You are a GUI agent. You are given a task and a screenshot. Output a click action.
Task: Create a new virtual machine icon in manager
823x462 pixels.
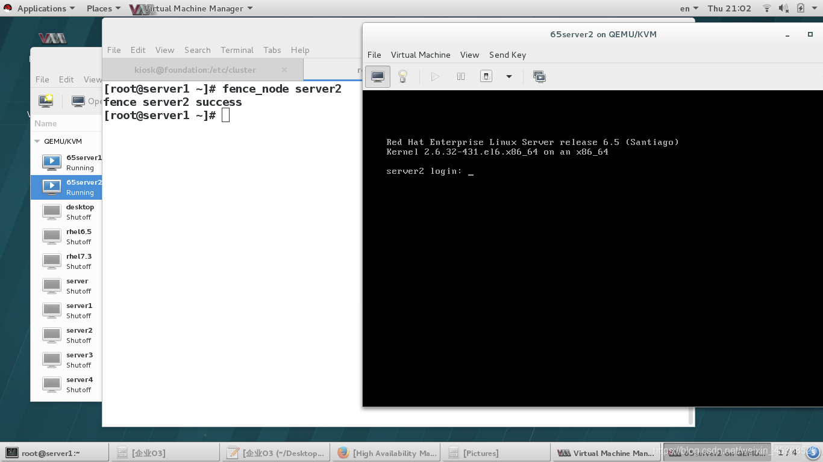pyautogui.click(x=46, y=101)
